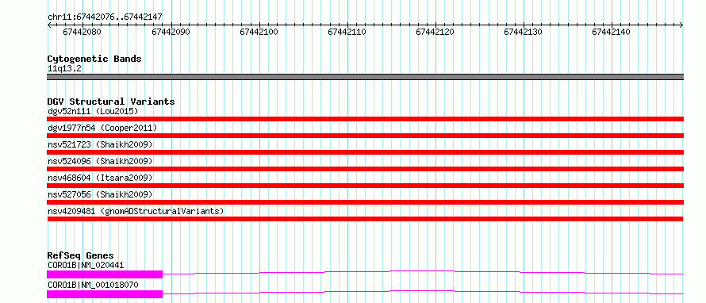Click the red bar under nsv524096
Screen dimensions: 706x303
pyautogui.click(x=365, y=169)
